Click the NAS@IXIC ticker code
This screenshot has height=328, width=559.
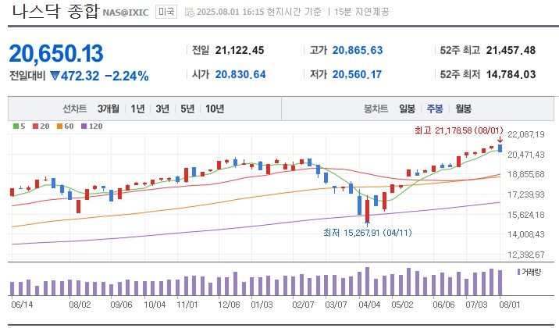[x=126, y=12]
